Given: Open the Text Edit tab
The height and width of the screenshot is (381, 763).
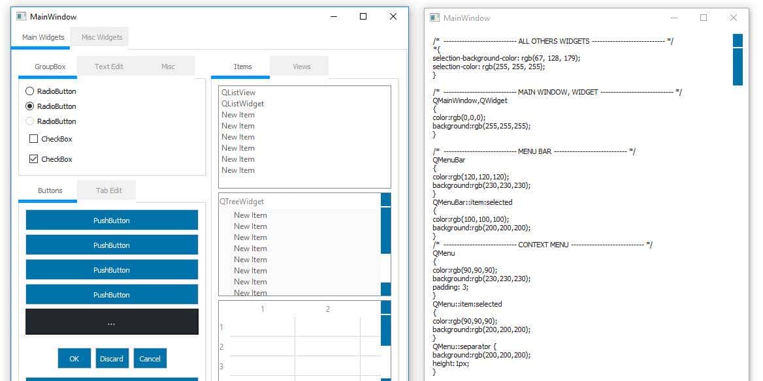Looking at the screenshot, I should 108,67.
